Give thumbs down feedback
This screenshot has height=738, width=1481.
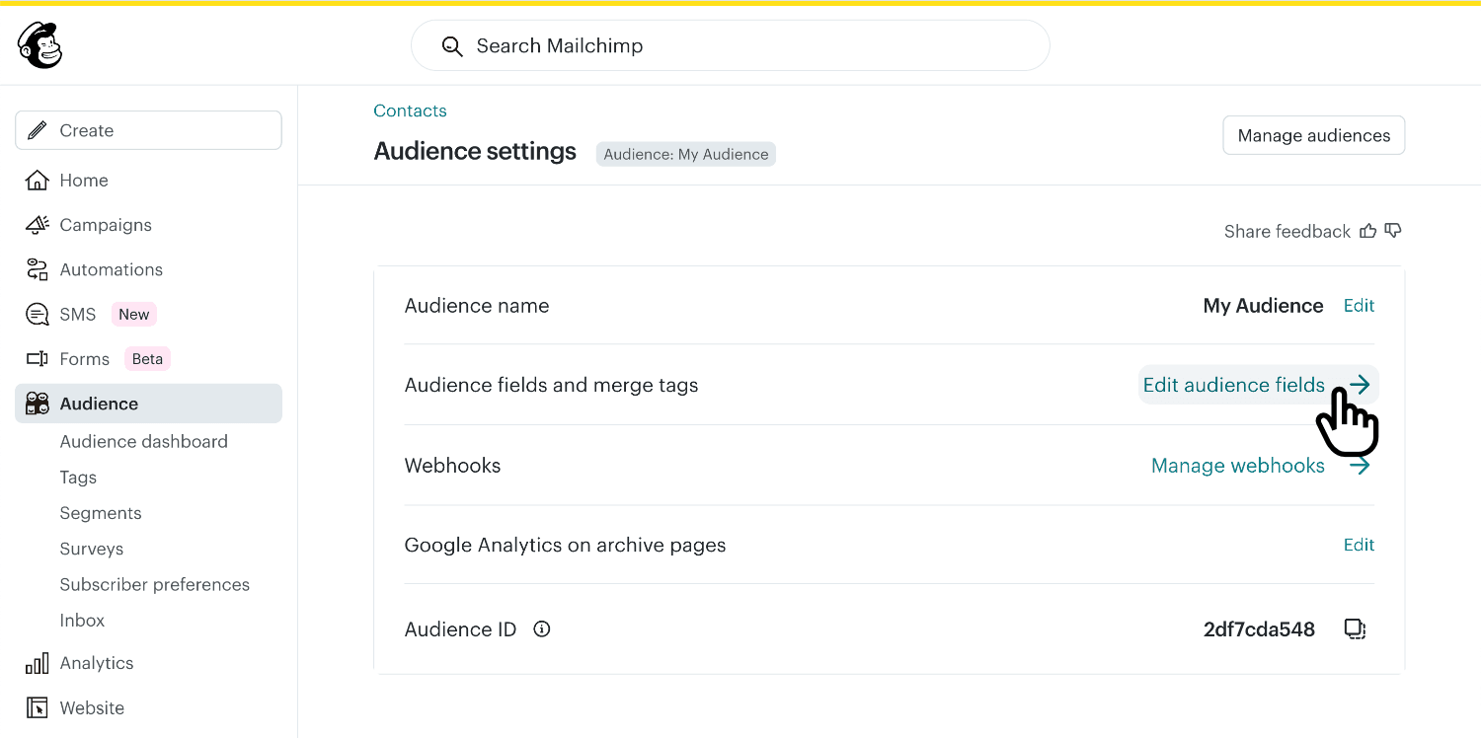click(1393, 231)
